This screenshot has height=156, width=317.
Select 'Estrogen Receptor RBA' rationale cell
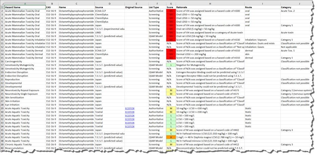pos(210,76)
